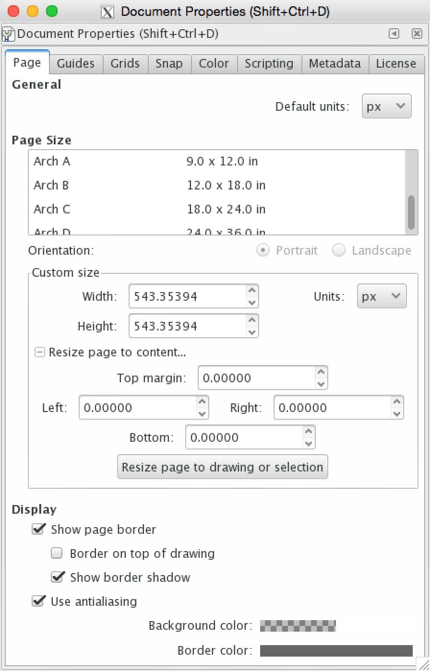This screenshot has height=671, width=430.
Task: Open the Grids tab
Action: click(125, 63)
